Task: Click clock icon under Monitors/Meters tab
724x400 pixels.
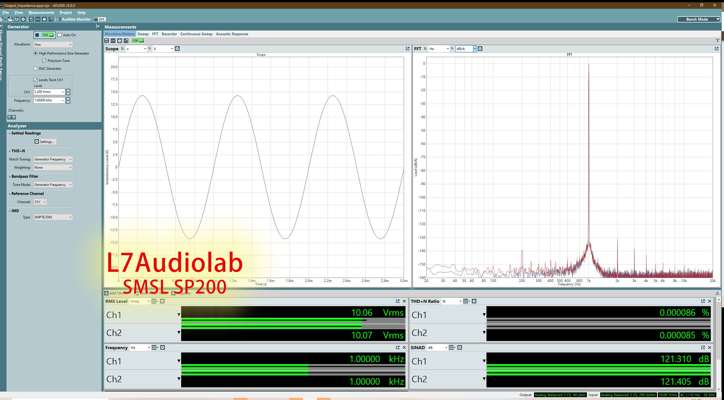Action: click(x=120, y=41)
